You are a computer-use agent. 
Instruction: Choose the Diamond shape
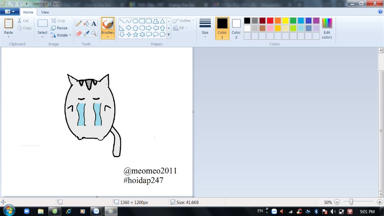[x=129, y=28]
